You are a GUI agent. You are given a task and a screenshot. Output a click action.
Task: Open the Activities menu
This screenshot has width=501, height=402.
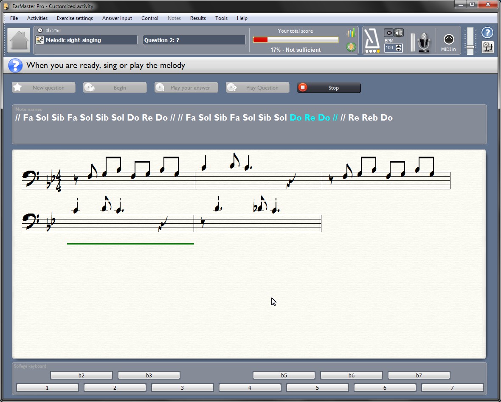[x=37, y=18]
